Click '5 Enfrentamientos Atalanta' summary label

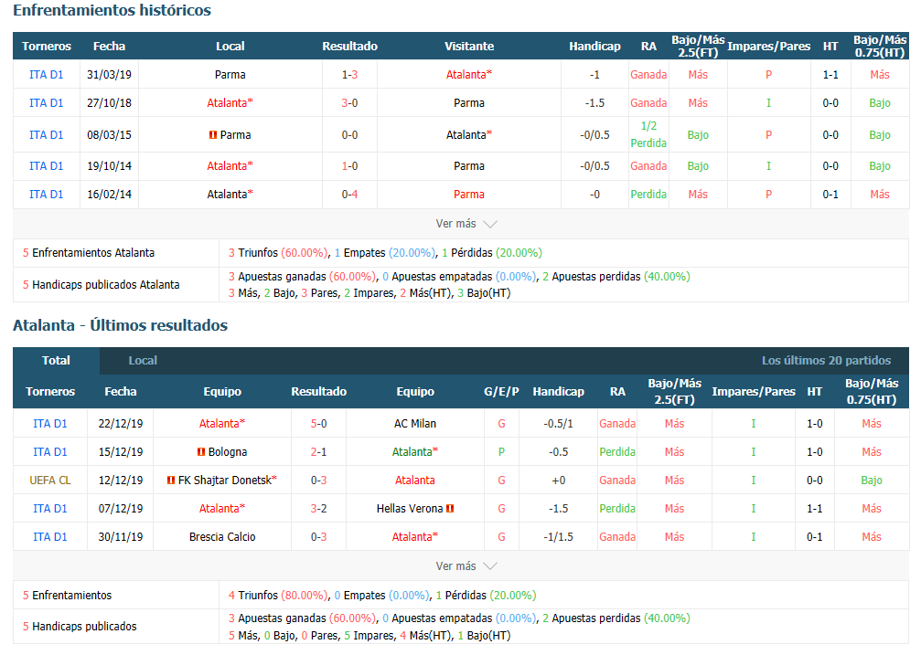click(89, 253)
